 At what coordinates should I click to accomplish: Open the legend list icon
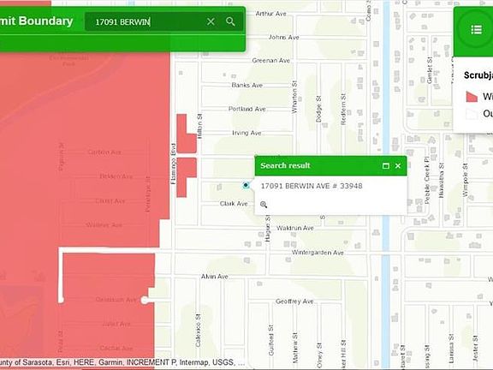click(477, 30)
